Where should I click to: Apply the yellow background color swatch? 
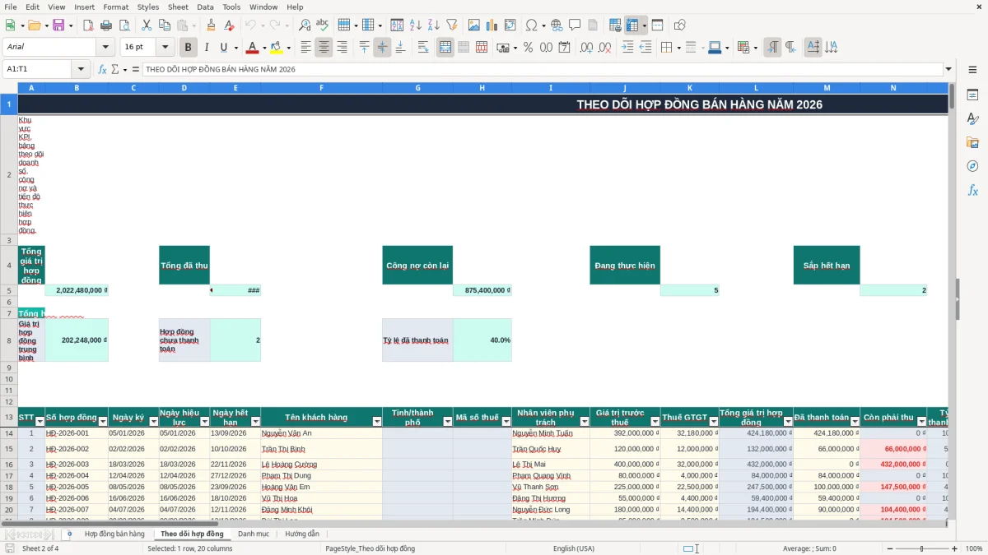pyautogui.click(x=276, y=48)
